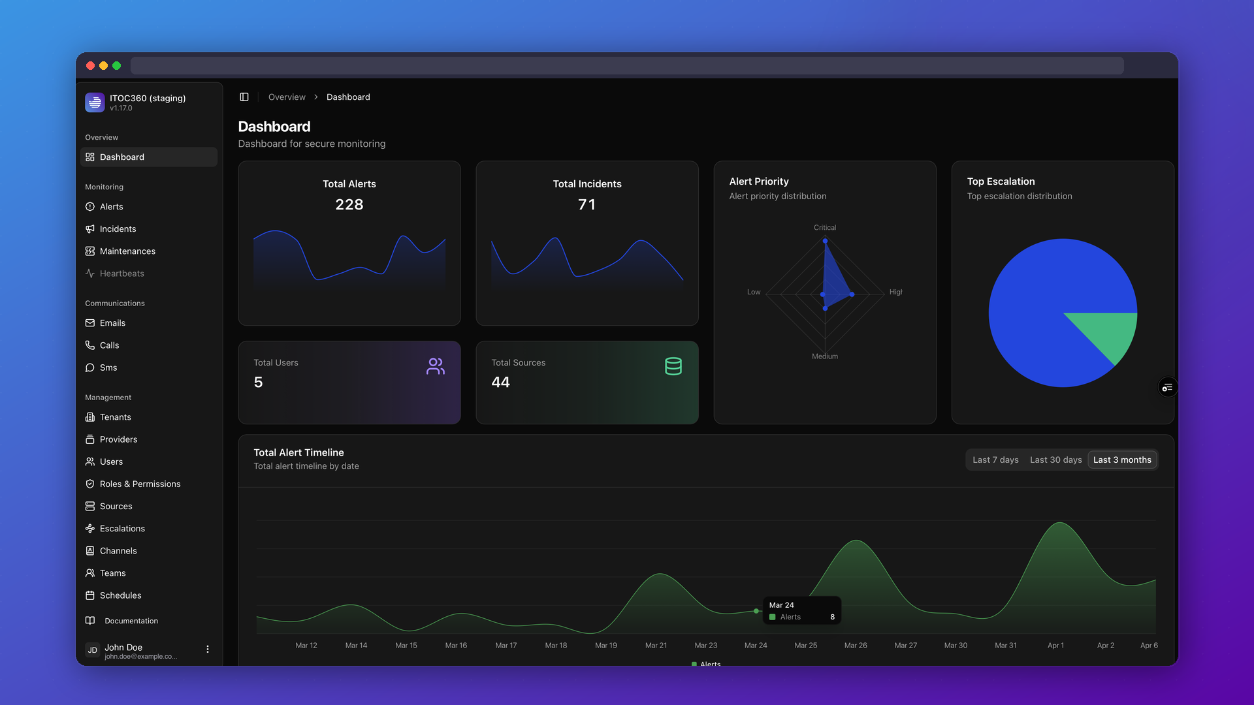The width and height of the screenshot is (1254, 705).
Task: Expand the ITOC360 (staging) workspace switcher
Action: point(148,102)
